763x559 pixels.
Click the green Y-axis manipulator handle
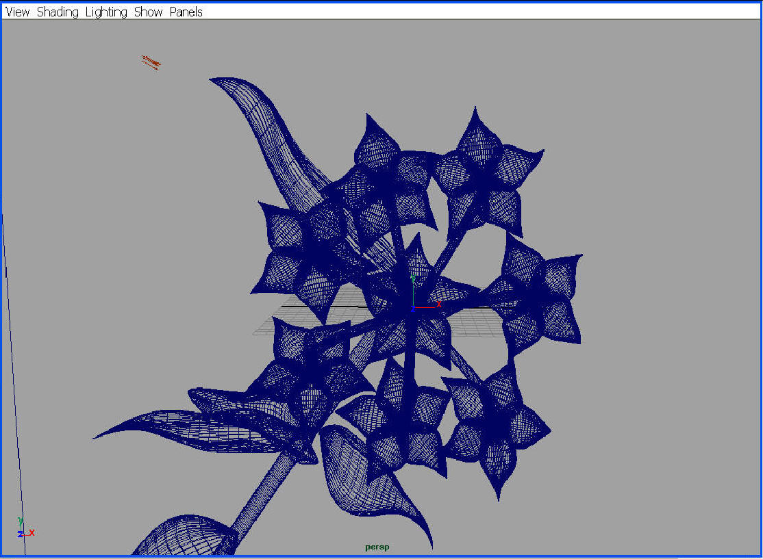click(x=413, y=278)
